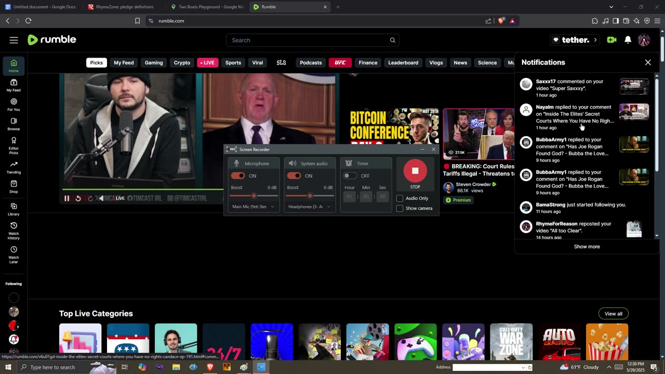
Task: Adjust the System audio boost slider
Action: pos(310,196)
